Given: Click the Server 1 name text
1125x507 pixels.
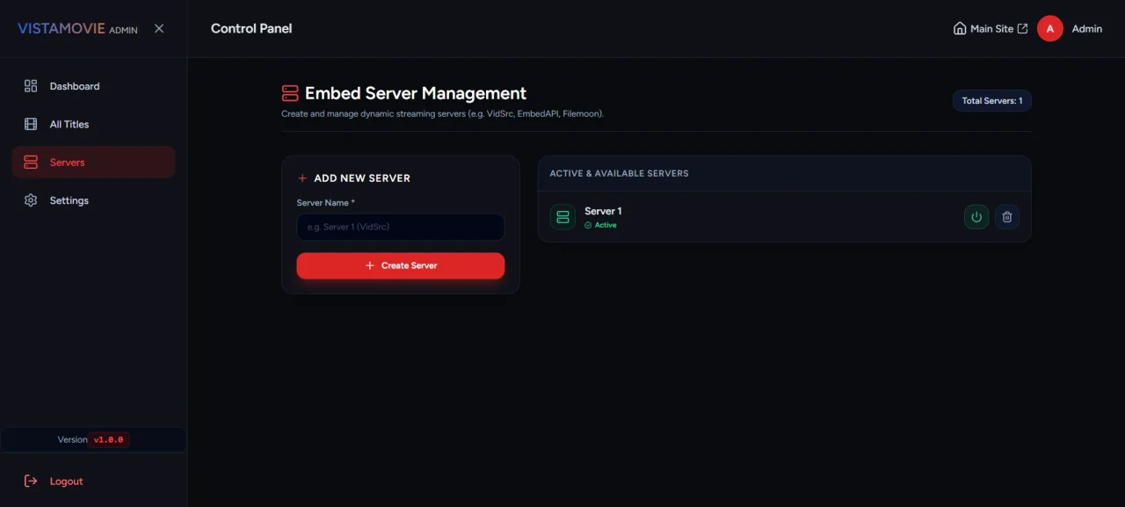Looking at the screenshot, I should [603, 211].
